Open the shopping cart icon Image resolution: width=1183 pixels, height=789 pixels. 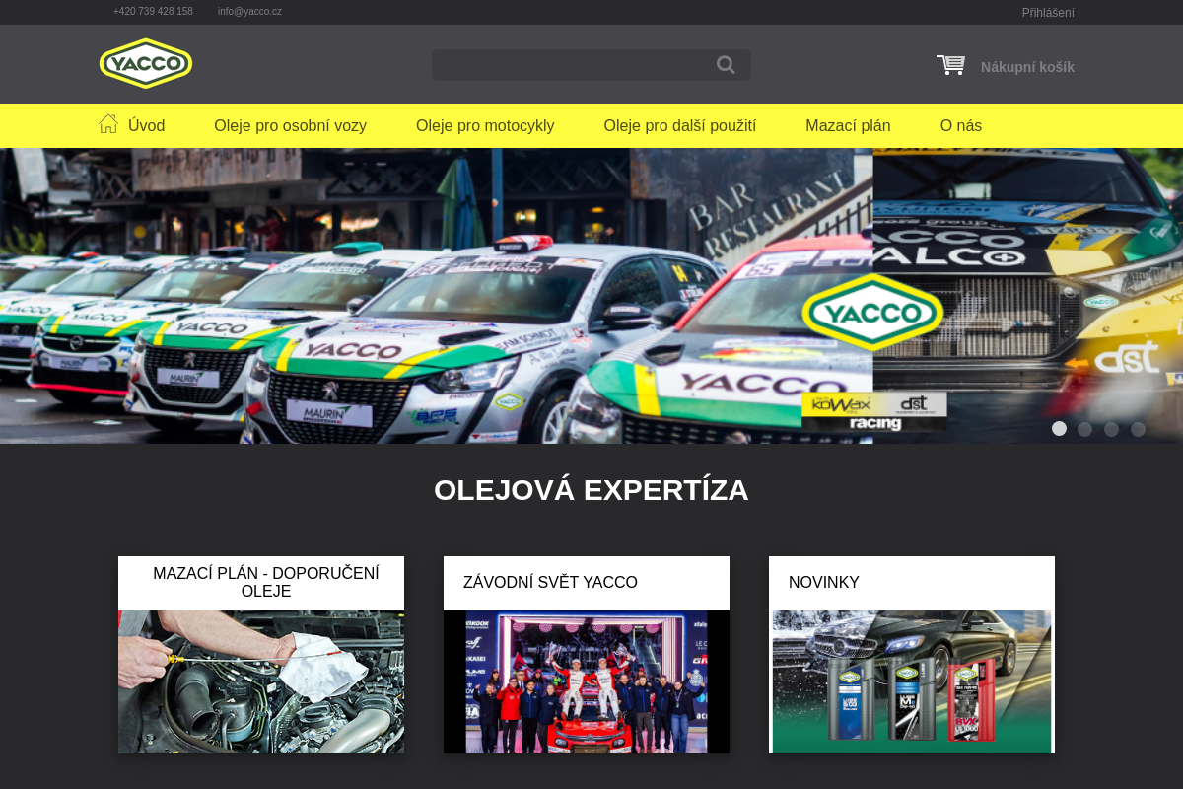(950, 65)
